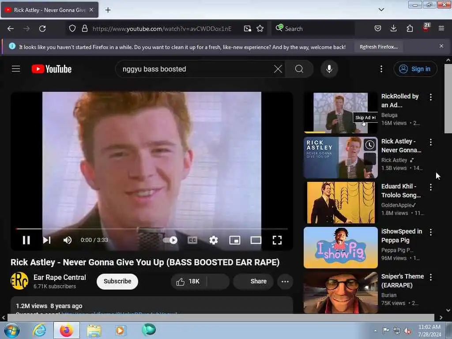
Task: Open RickRolled by an Ad thumbnail
Action: 340,113
